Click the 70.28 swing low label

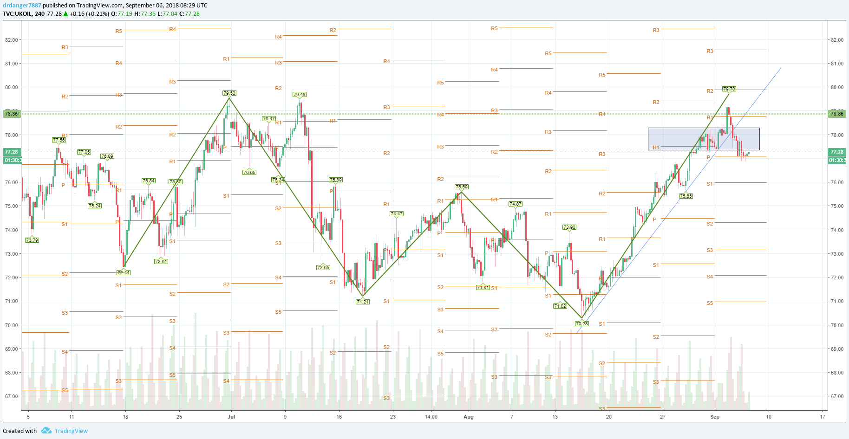click(x=582, y=323)
